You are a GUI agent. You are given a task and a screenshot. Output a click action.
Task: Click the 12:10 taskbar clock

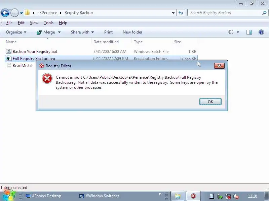(253, 196)
